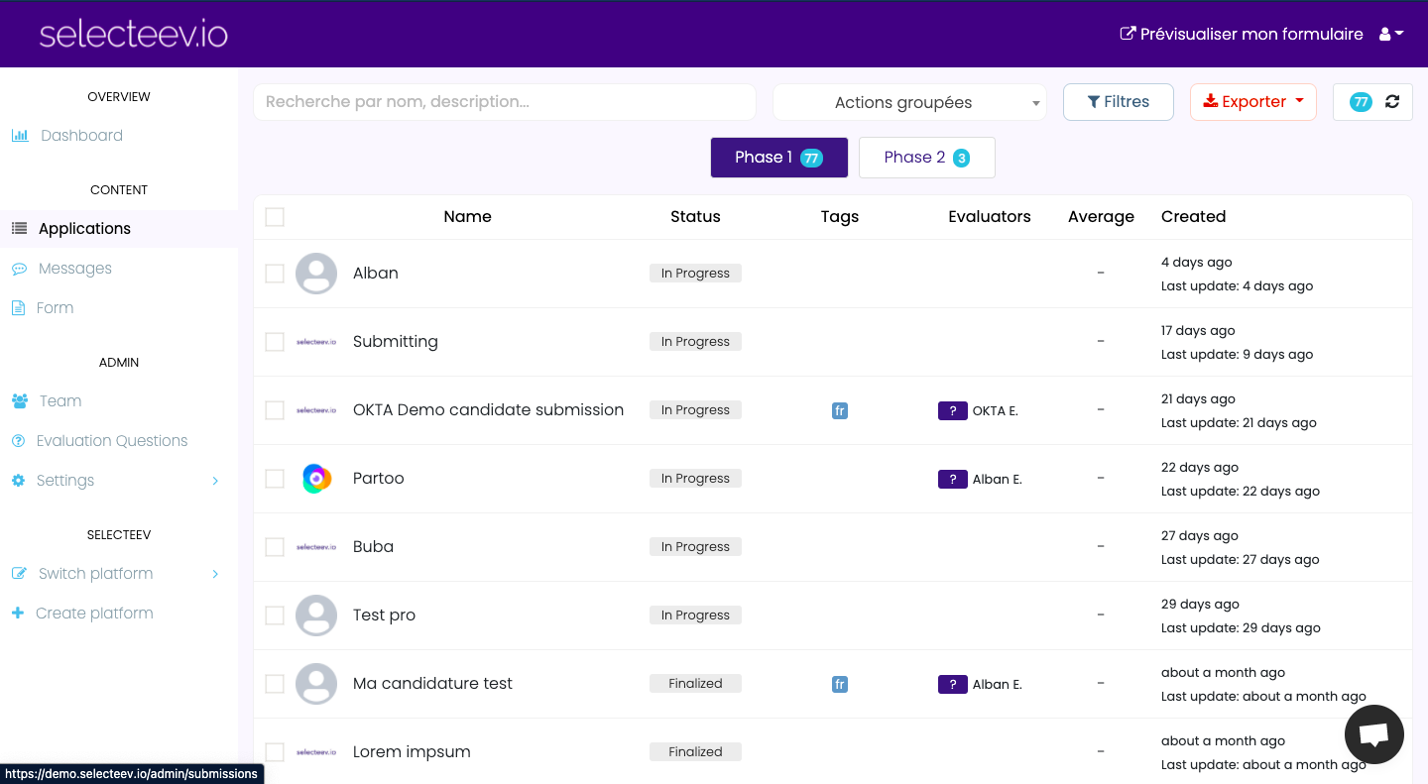Open the Exporter dropdown
This screenshot has width=1428, height=784.
pyautogui.click(x=1252, y=101)
